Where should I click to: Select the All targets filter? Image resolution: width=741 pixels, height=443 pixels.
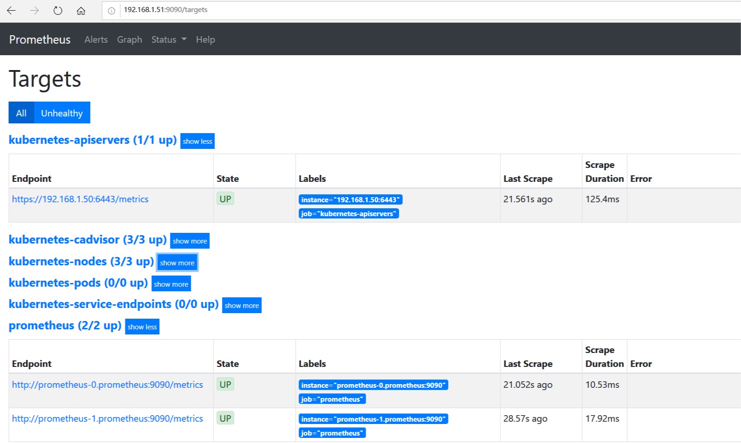click(x=21, y=113)
